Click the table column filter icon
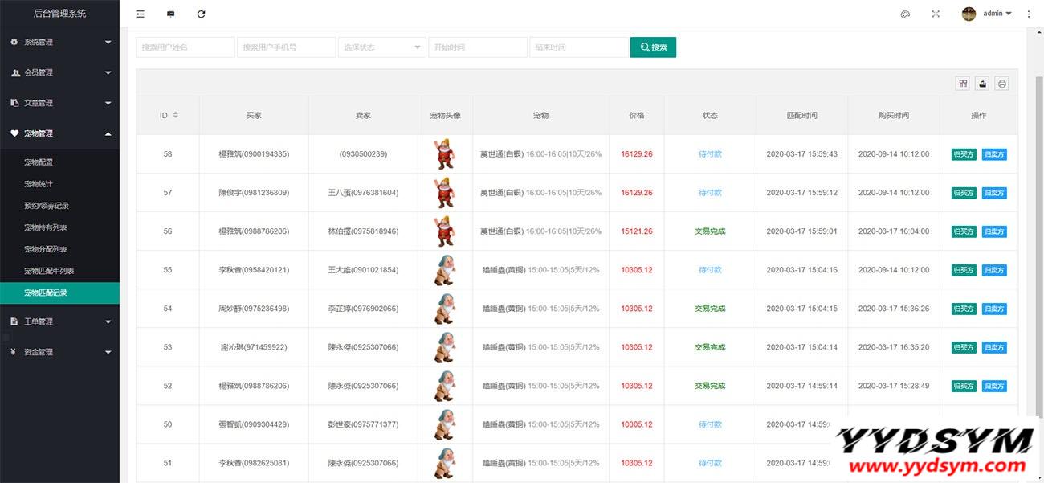Screen dimensions: 1044x483 coord(963,84)
